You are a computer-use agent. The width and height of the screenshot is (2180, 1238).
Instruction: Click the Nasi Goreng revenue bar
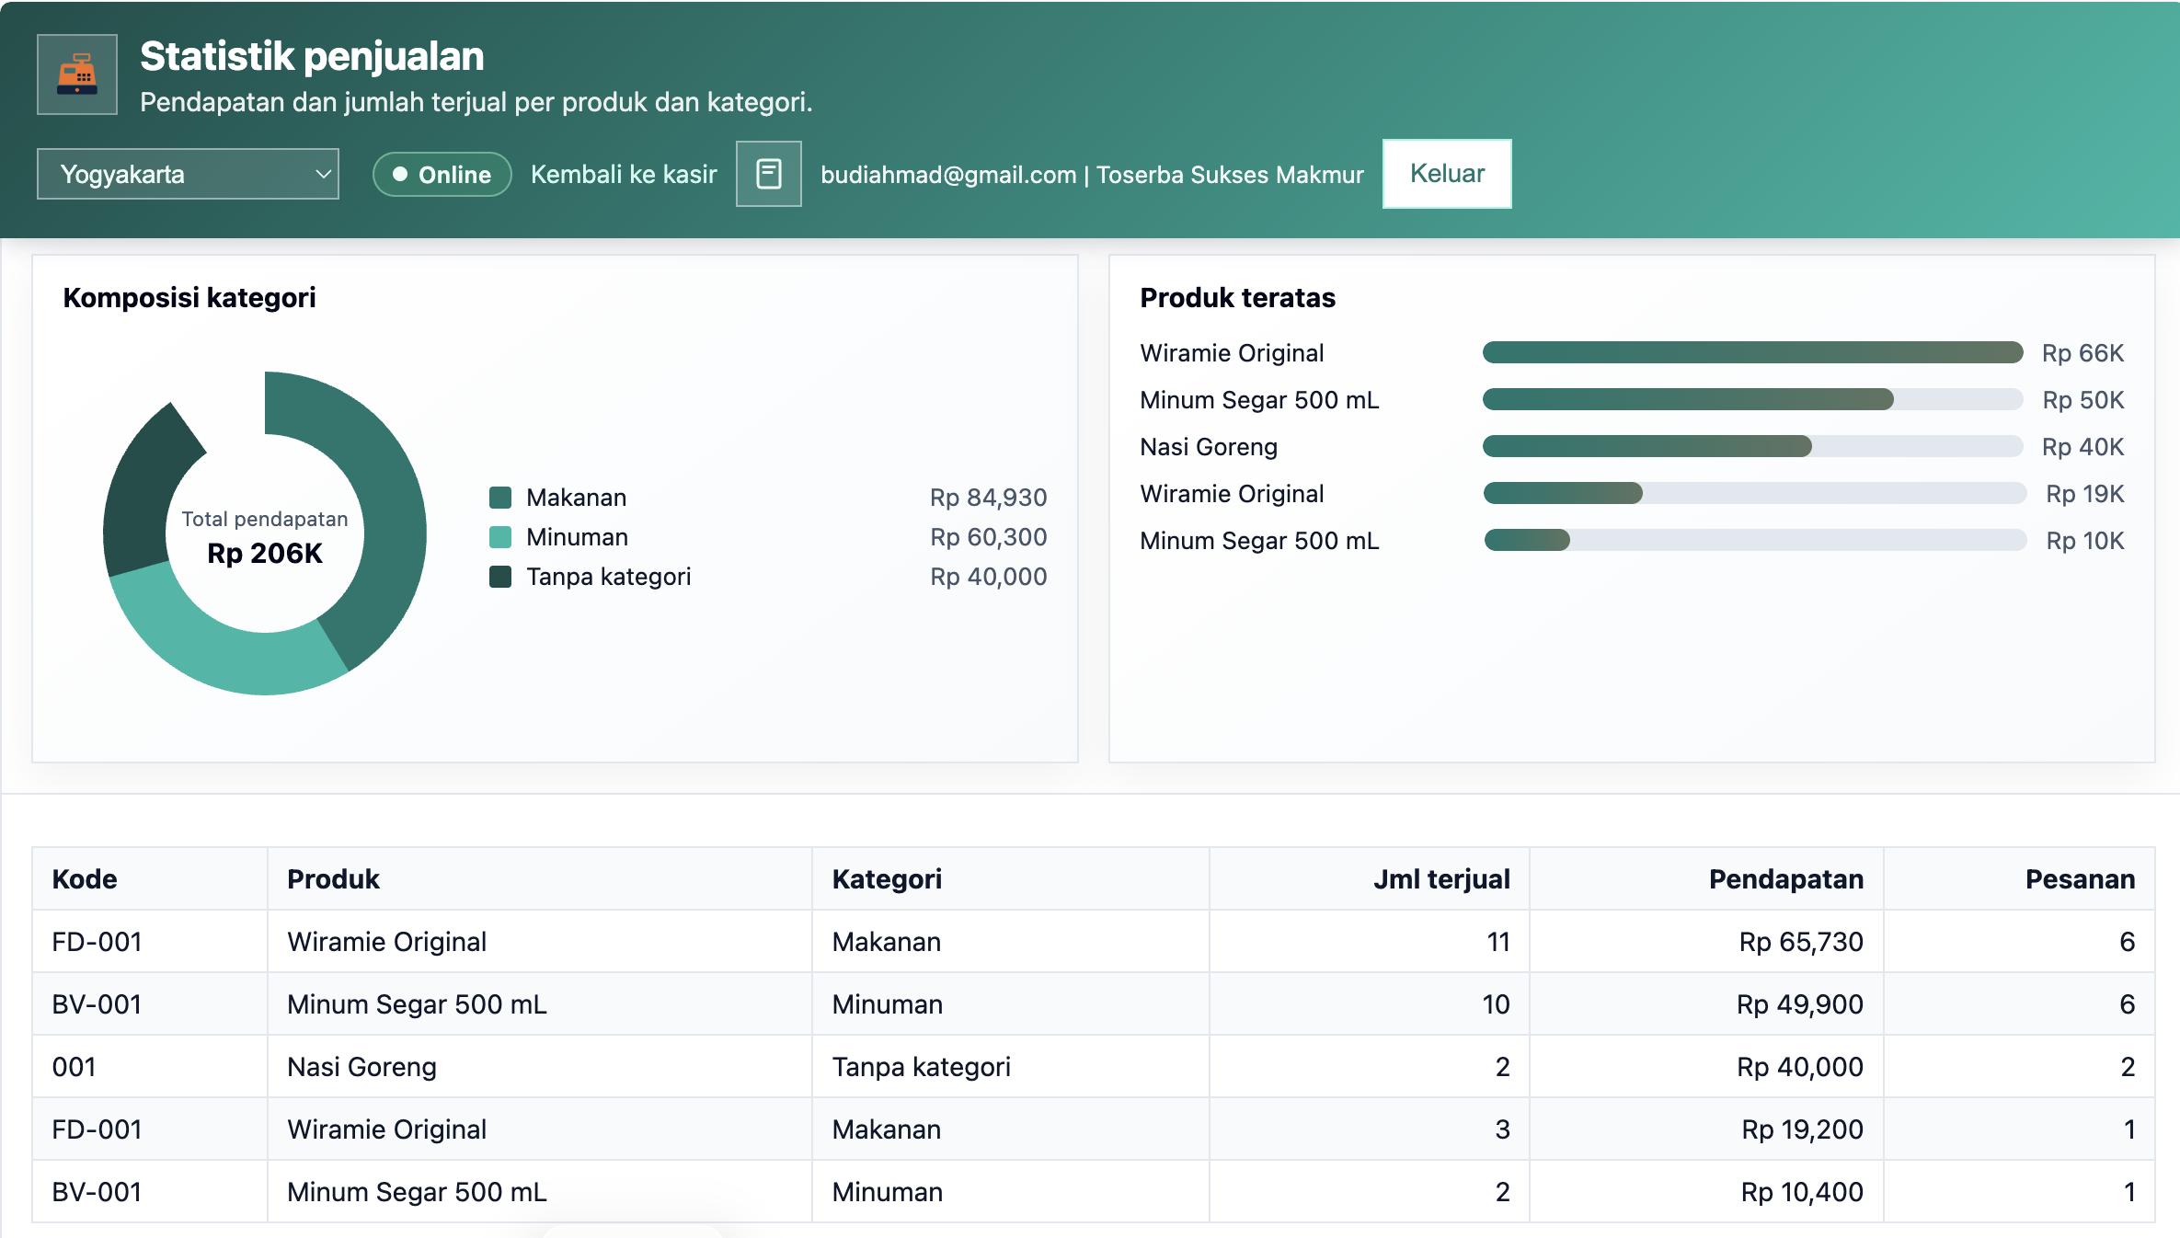pyautogui.click(x=1752, y=446)
